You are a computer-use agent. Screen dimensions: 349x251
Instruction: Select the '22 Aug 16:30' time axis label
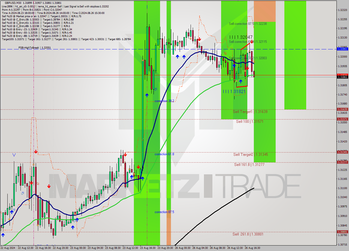tap(43, 248)
